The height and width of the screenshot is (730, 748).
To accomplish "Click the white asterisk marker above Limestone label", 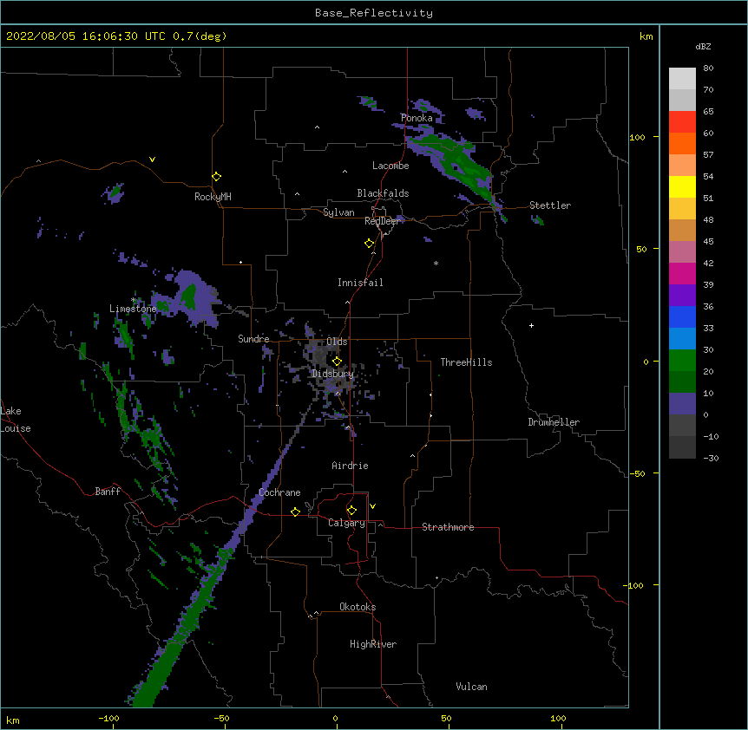I will [134, 300].
